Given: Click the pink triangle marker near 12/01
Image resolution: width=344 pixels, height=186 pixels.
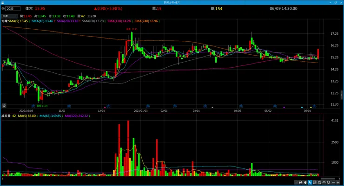Looking at the screenshot, I should 105,107.
